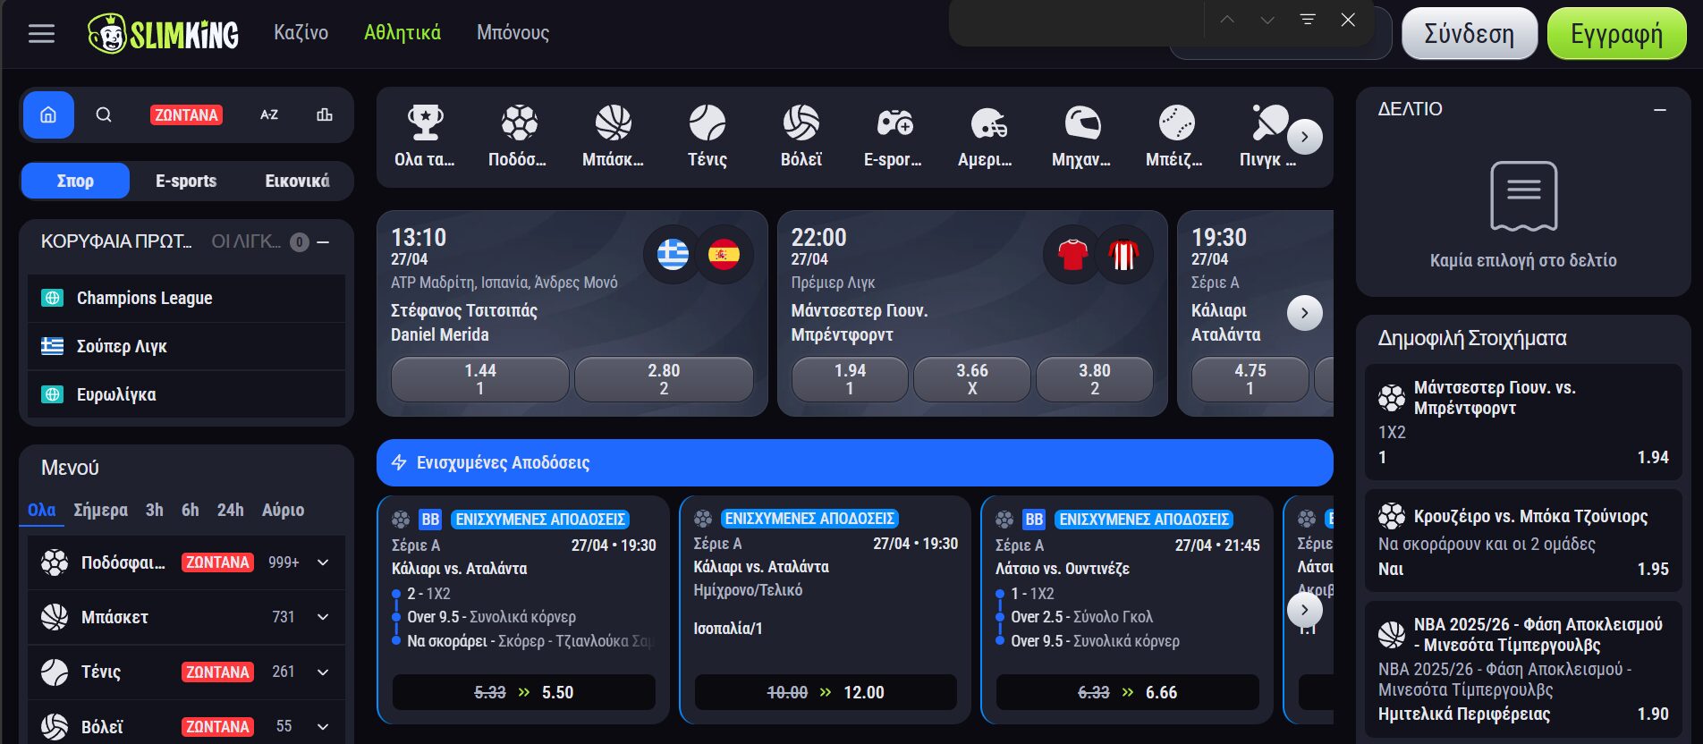Select the football category icon
Image resolution: width=1703 pixels, height=744 pixels.
(x=519, y=123)
